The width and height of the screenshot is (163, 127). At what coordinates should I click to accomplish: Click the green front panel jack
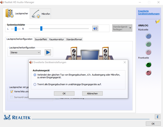(x=148, y=65)
